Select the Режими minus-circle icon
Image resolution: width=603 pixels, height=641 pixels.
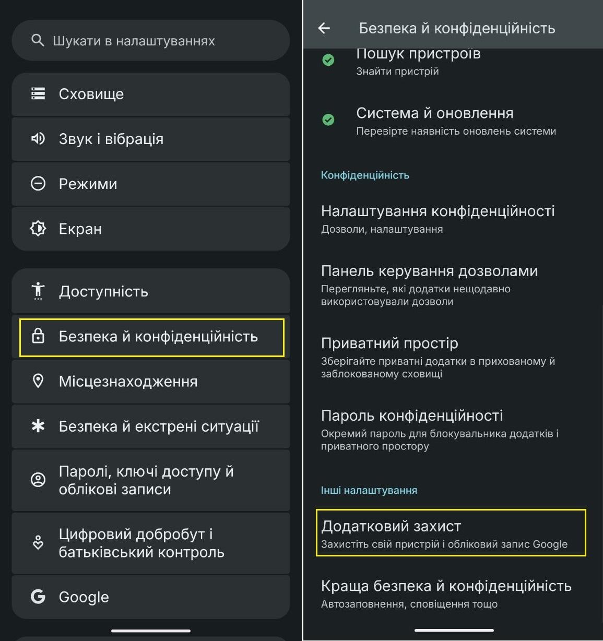tap(38, 184)
